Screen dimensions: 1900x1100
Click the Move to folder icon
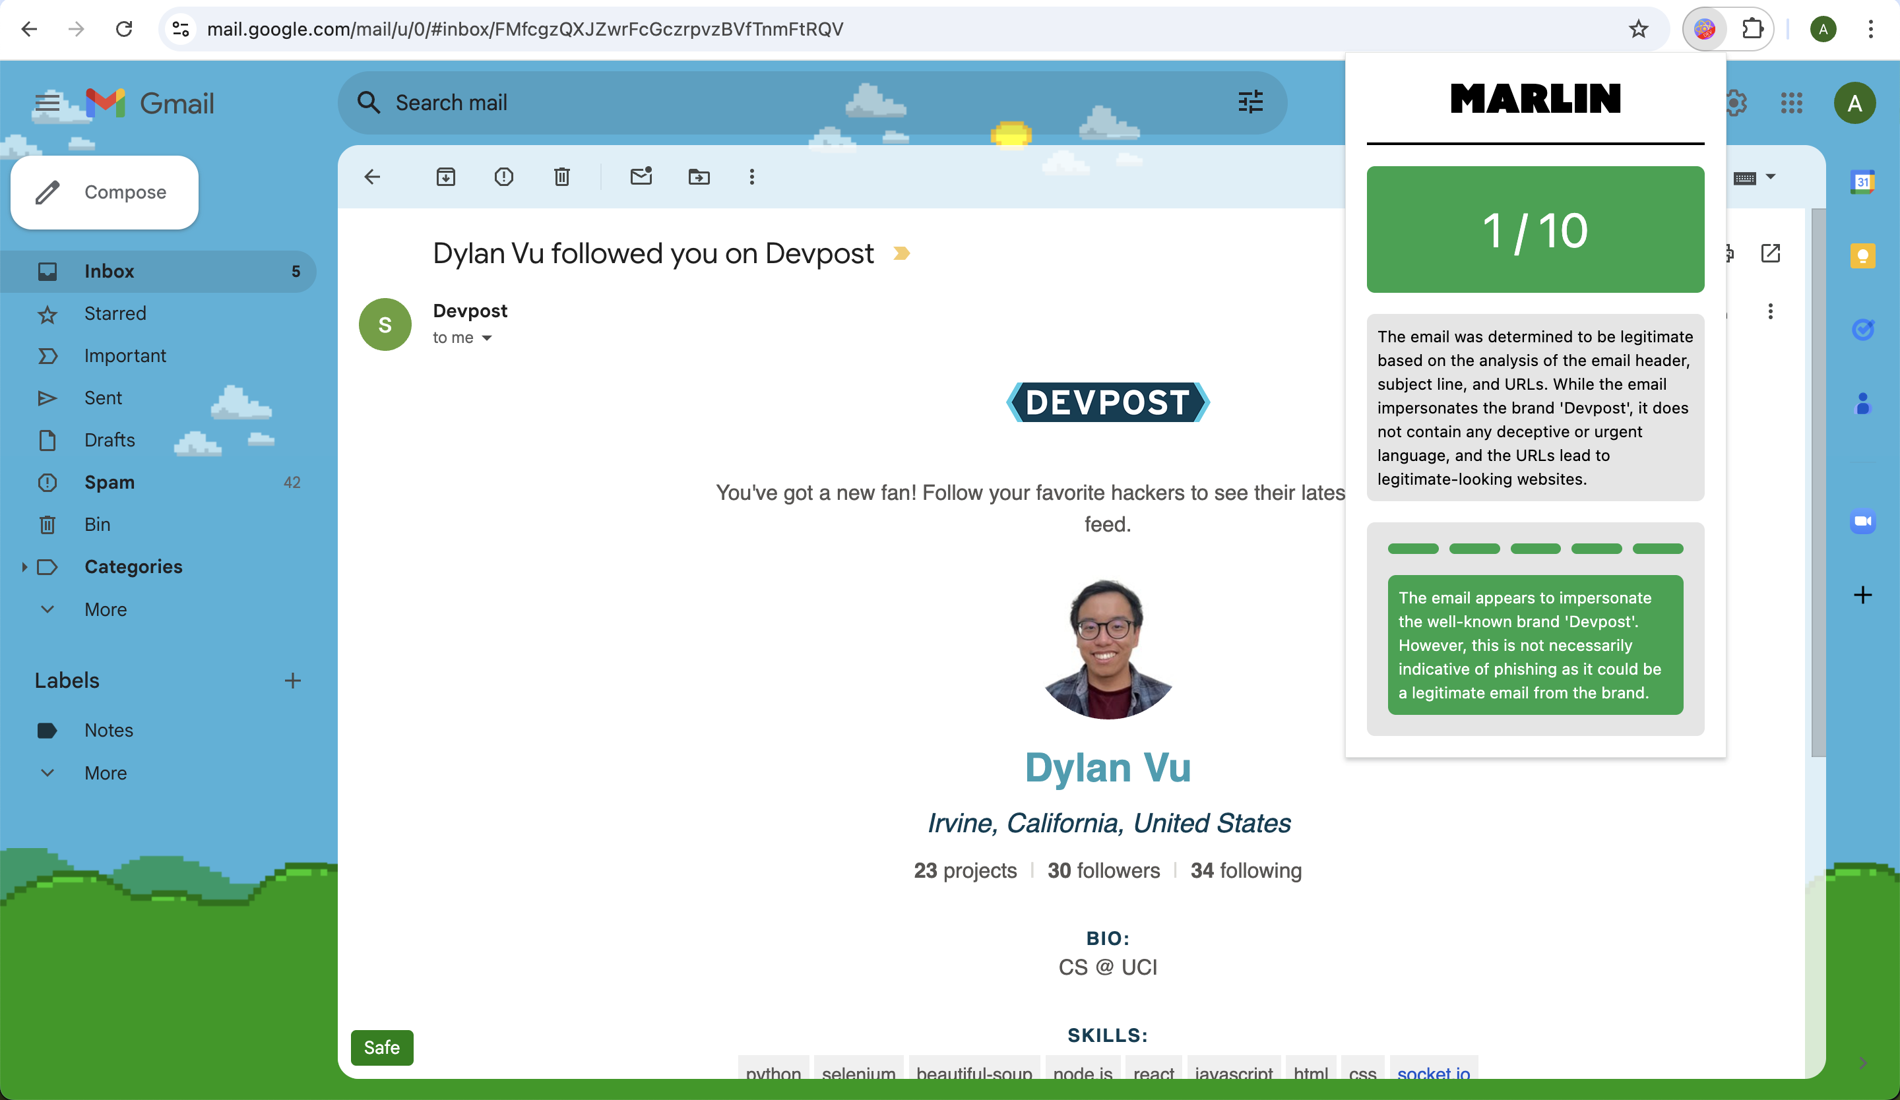699,177
